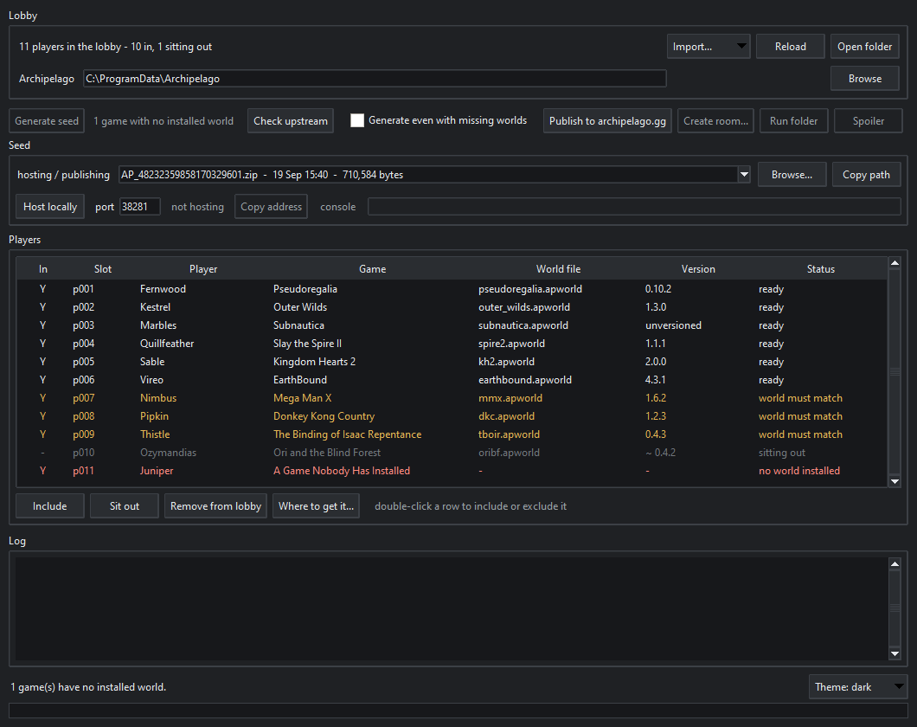This screenshot has height=727, width=917.
Task: Select the subnautica.apworld cell
Action: click(523, 325)
